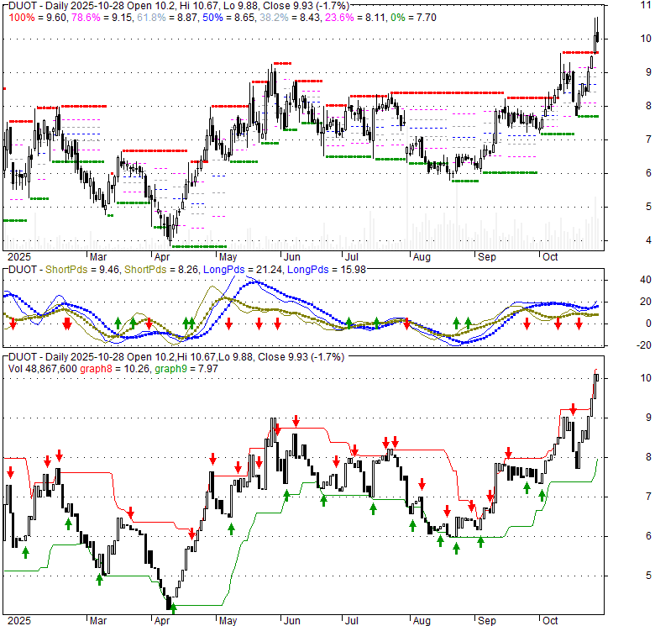The height and width of the screenshot is (626, 655).
Task: Click the Mar label under top chart
Action: (x=98, y=257)
